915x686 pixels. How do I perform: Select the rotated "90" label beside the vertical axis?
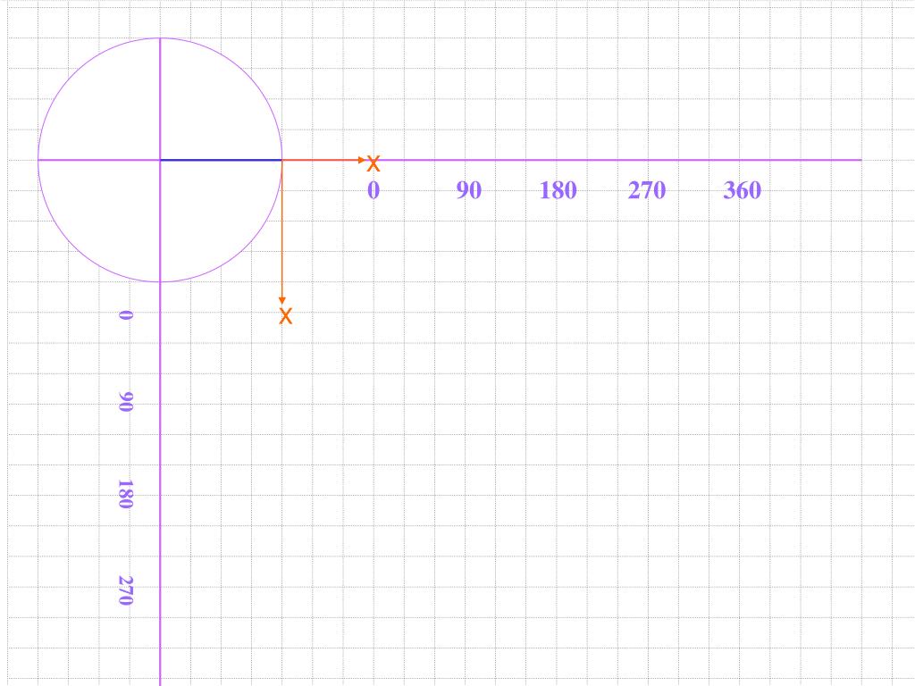pyautogui.click(x=125, y=401)
